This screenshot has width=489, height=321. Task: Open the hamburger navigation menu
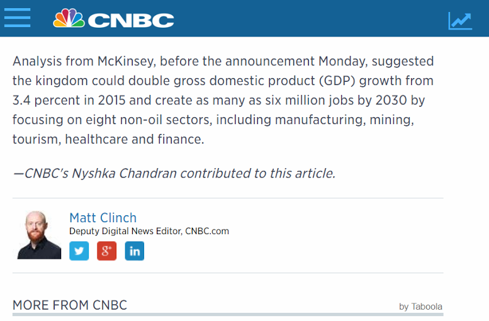(18, 18)
